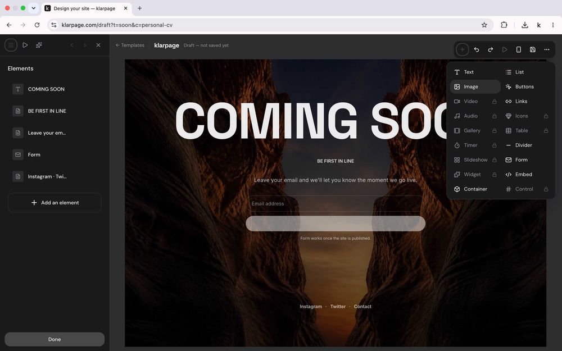Screen dimensions: 562x351
Task: Select the locked Audio element option
Action: [475, 116]
